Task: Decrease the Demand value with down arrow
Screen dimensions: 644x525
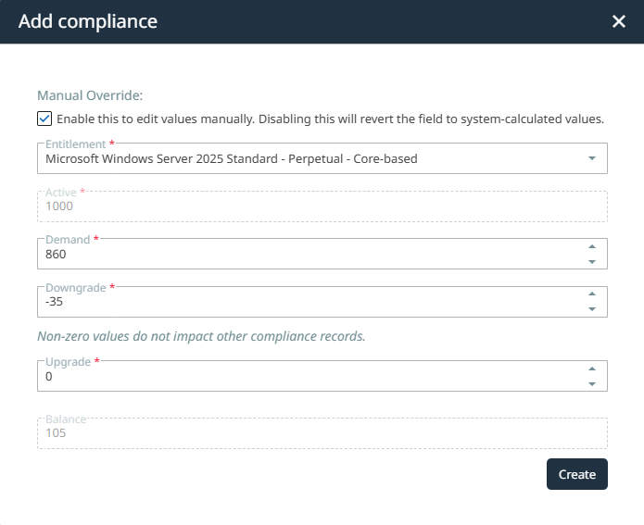Action: coord(592,261)
